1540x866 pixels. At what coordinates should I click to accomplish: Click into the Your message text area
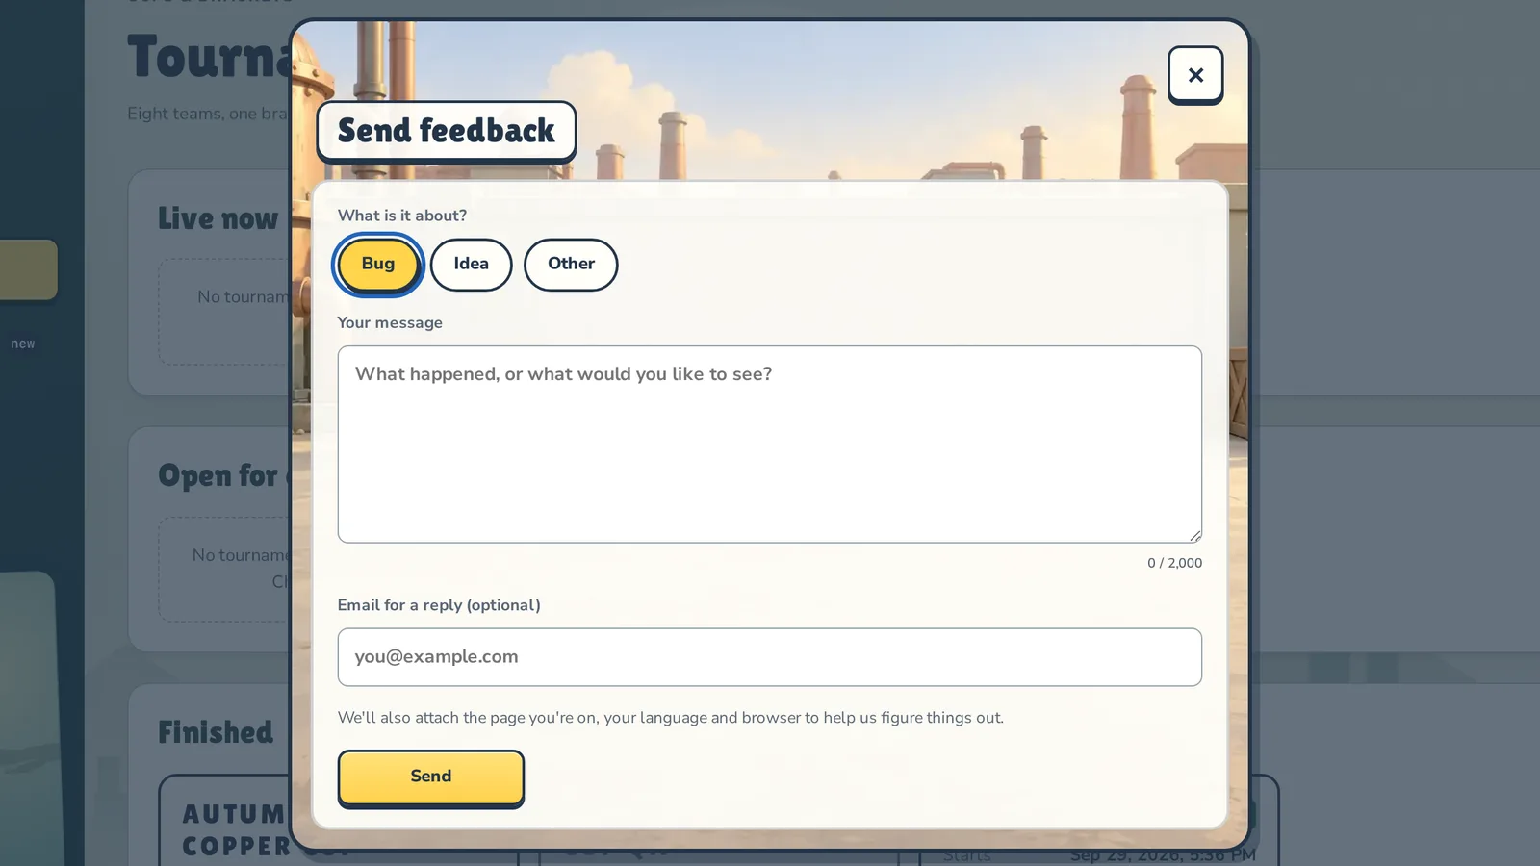769,444
